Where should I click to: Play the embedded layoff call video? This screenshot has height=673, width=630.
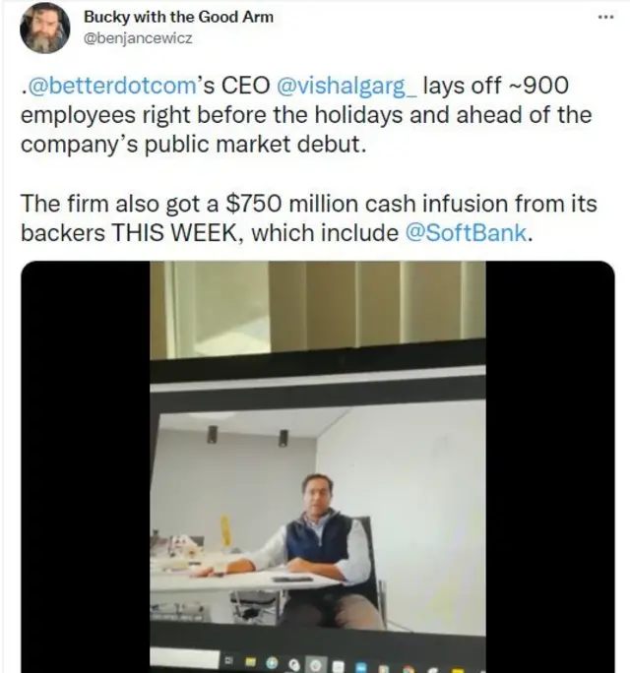coord(318,466)
